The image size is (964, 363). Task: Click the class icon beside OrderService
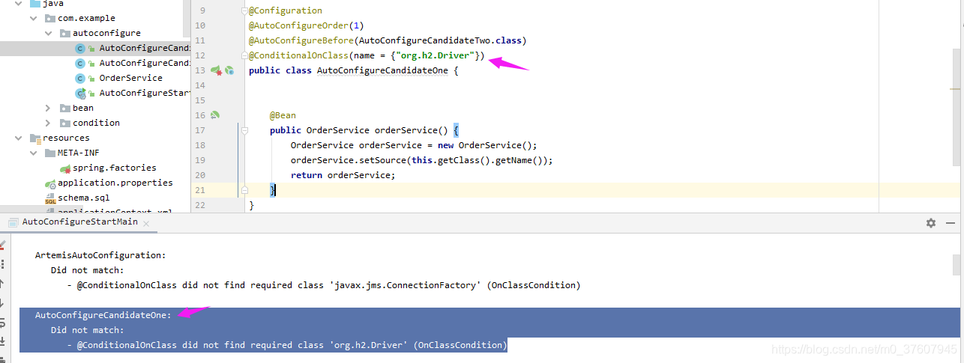[80, 78]
